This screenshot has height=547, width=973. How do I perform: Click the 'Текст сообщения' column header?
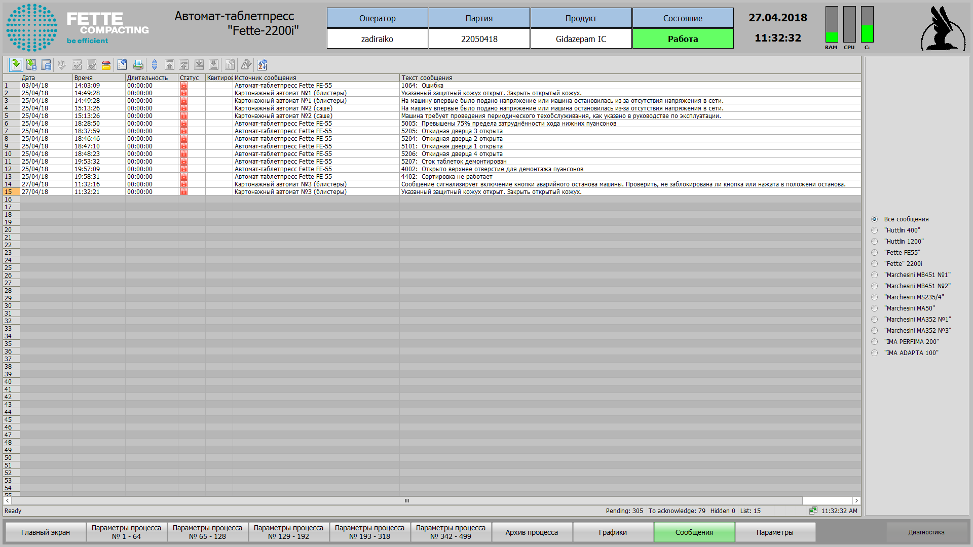click(630, 78)
